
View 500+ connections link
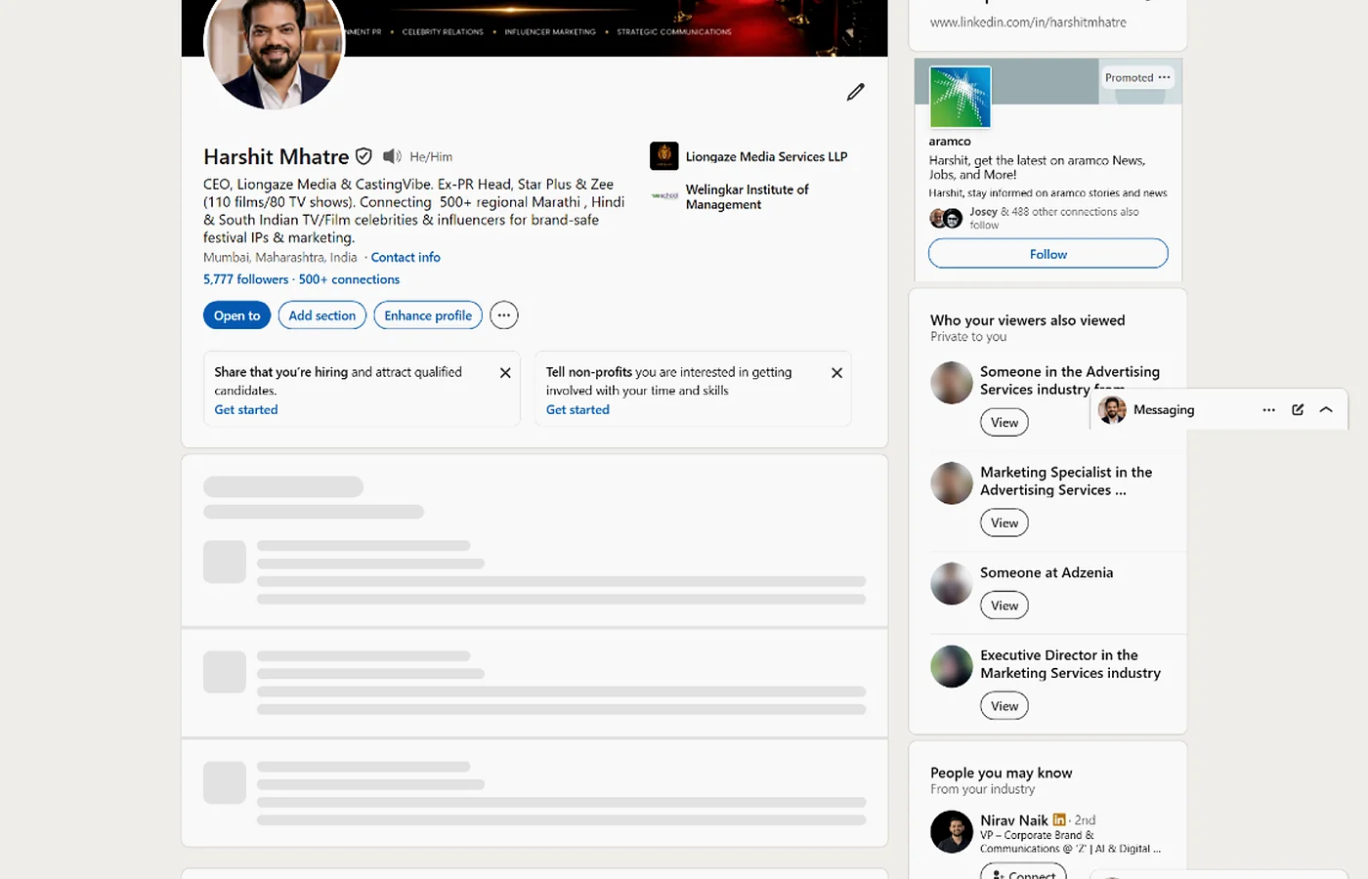point(349,279)
